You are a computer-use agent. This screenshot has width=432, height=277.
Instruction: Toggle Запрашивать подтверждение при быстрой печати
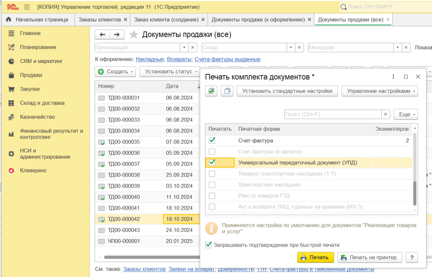pyautogui.click(x=208, y=245)
